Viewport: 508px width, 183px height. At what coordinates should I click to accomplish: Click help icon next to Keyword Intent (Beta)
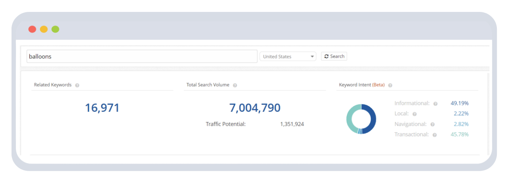click(390, 85)
